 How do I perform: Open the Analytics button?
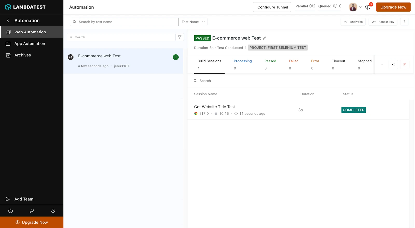[x=353, y=22]
